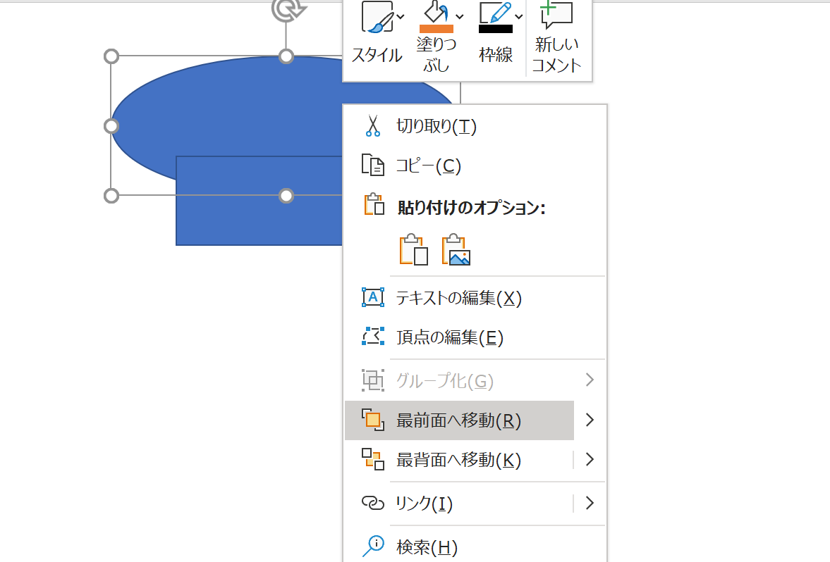The height and width of the screenshot is (562, 830).
Task: Open the Fill color dropdown arrow
Action: click(x=460, y=17)
